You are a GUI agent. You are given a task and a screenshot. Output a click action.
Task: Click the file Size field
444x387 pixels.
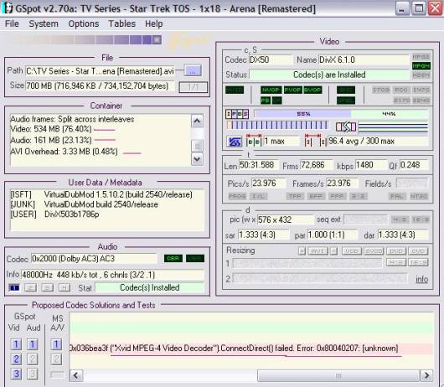100,85
